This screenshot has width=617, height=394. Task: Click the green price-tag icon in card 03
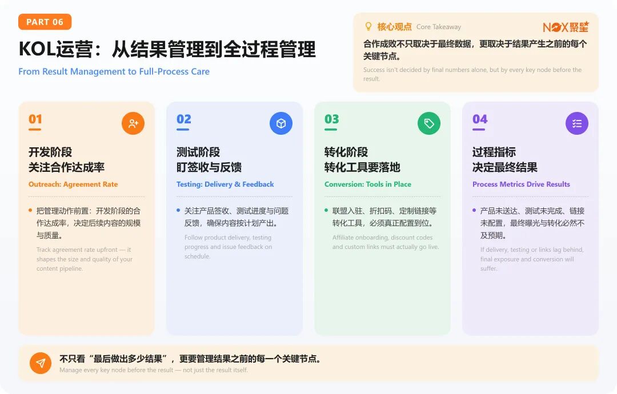429,123
